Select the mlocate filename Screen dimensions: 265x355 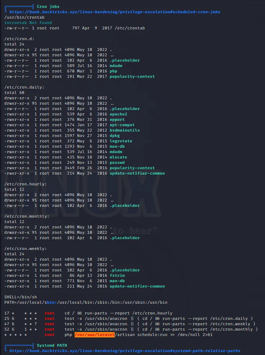[x=118, y=157]
